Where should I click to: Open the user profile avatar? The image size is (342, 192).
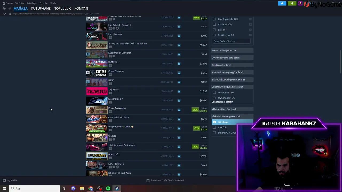click(x=300, y=3)
